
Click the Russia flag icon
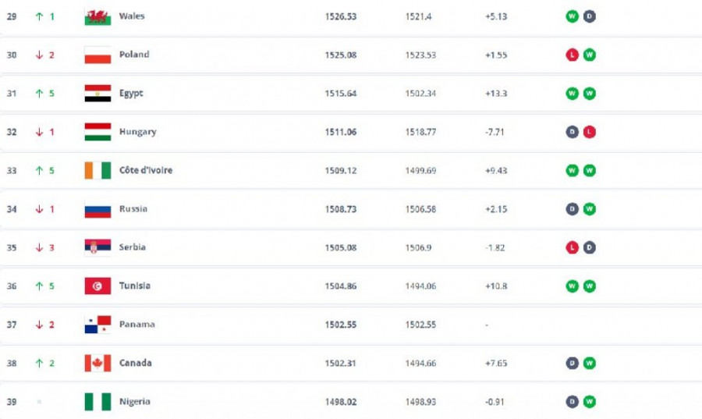(x=97, y=209)
